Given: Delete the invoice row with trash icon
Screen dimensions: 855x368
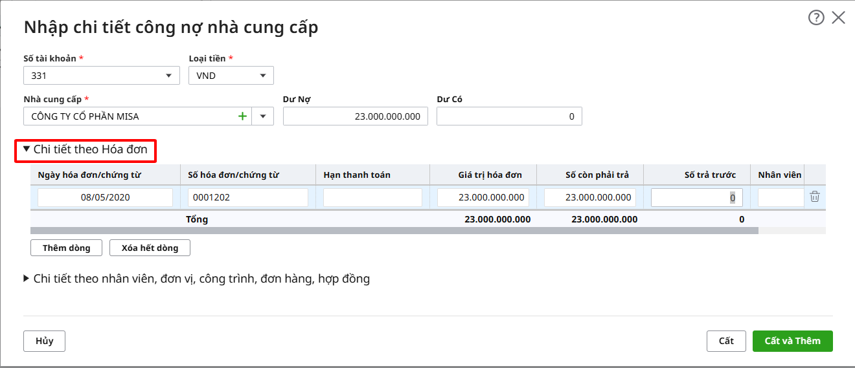Looking at the screenshot, I should pyautogui.click(x=815, y=197).
